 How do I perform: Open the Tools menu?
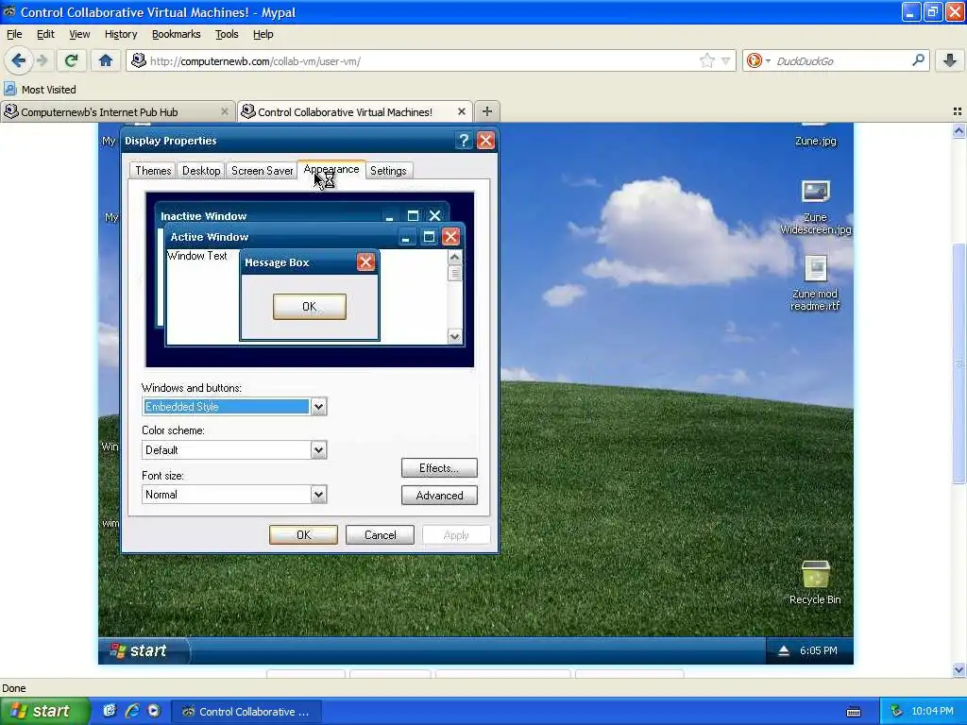227,35
